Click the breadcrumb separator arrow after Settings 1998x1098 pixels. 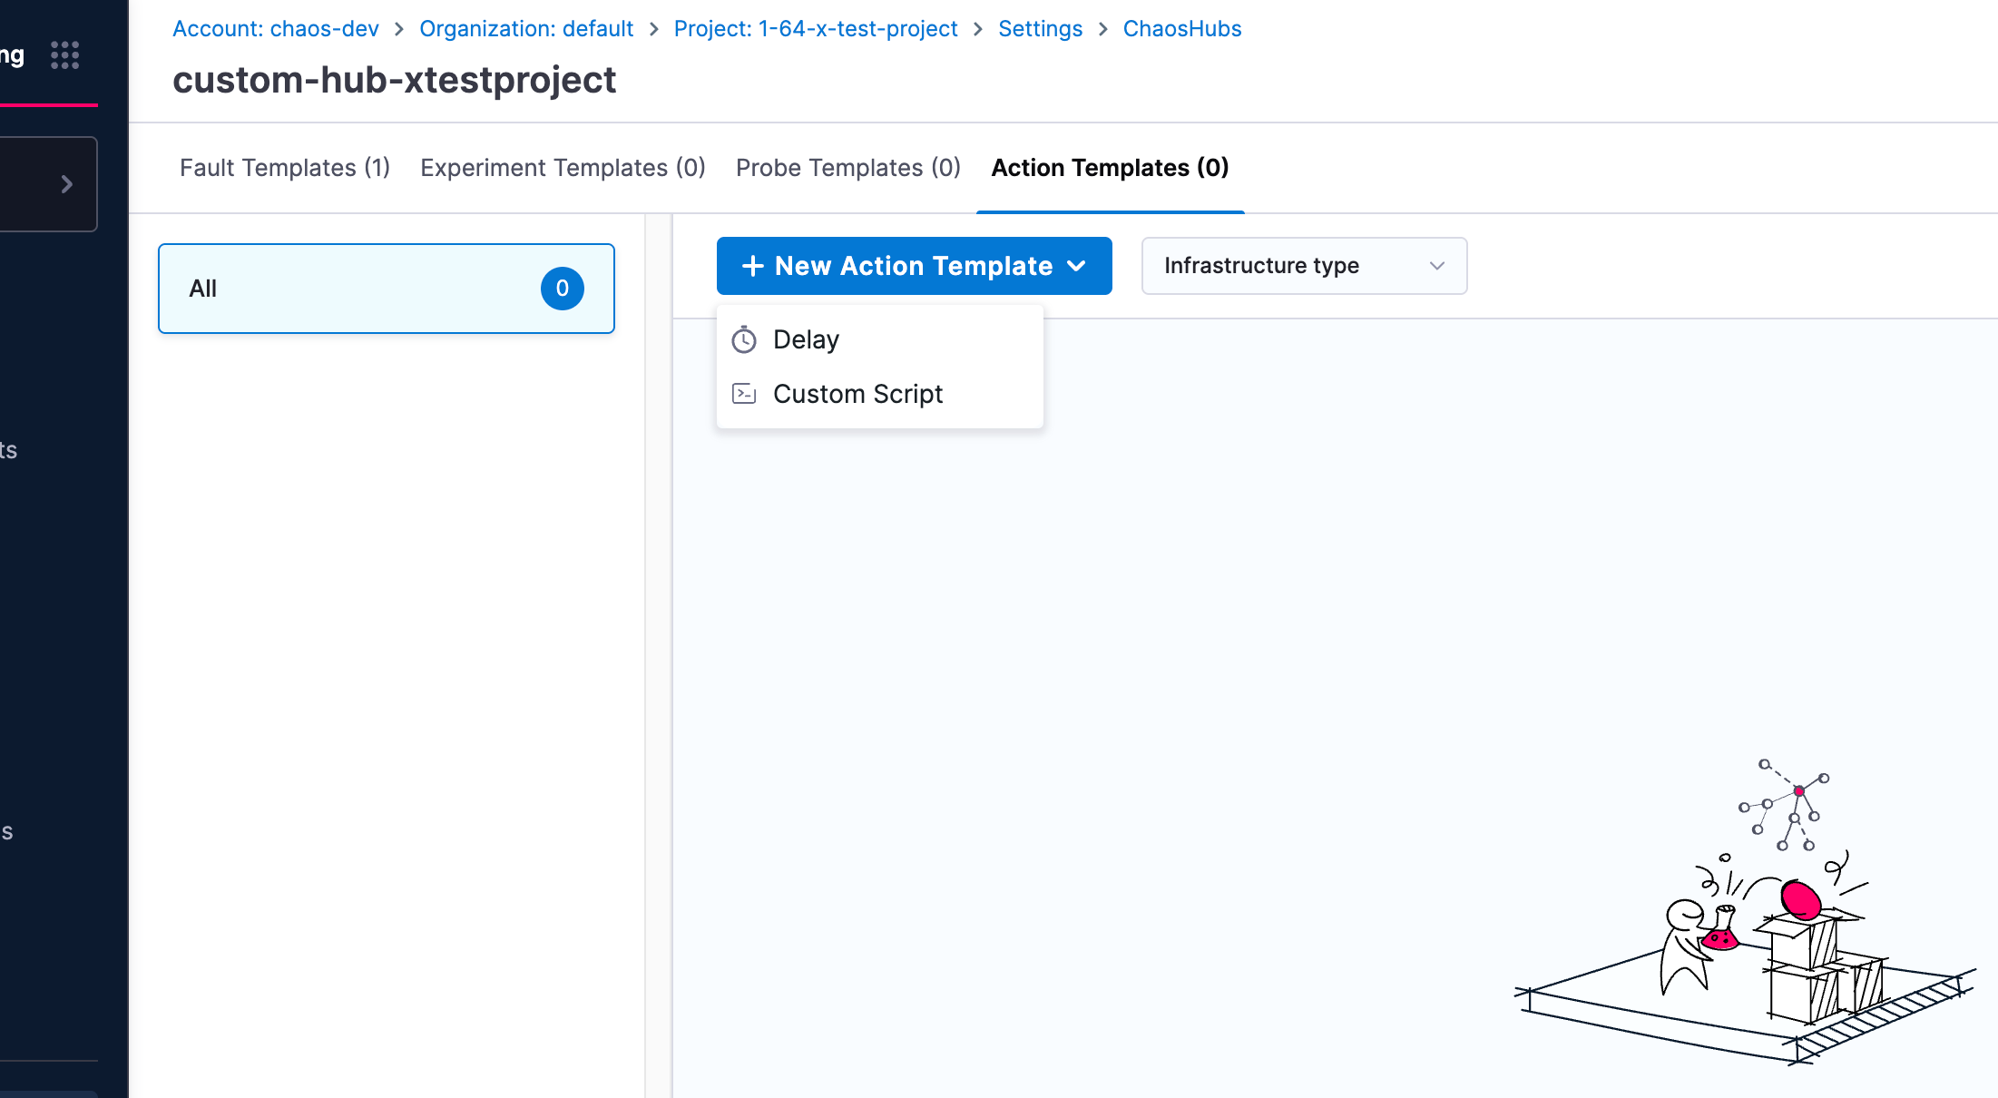(1102, 28)
